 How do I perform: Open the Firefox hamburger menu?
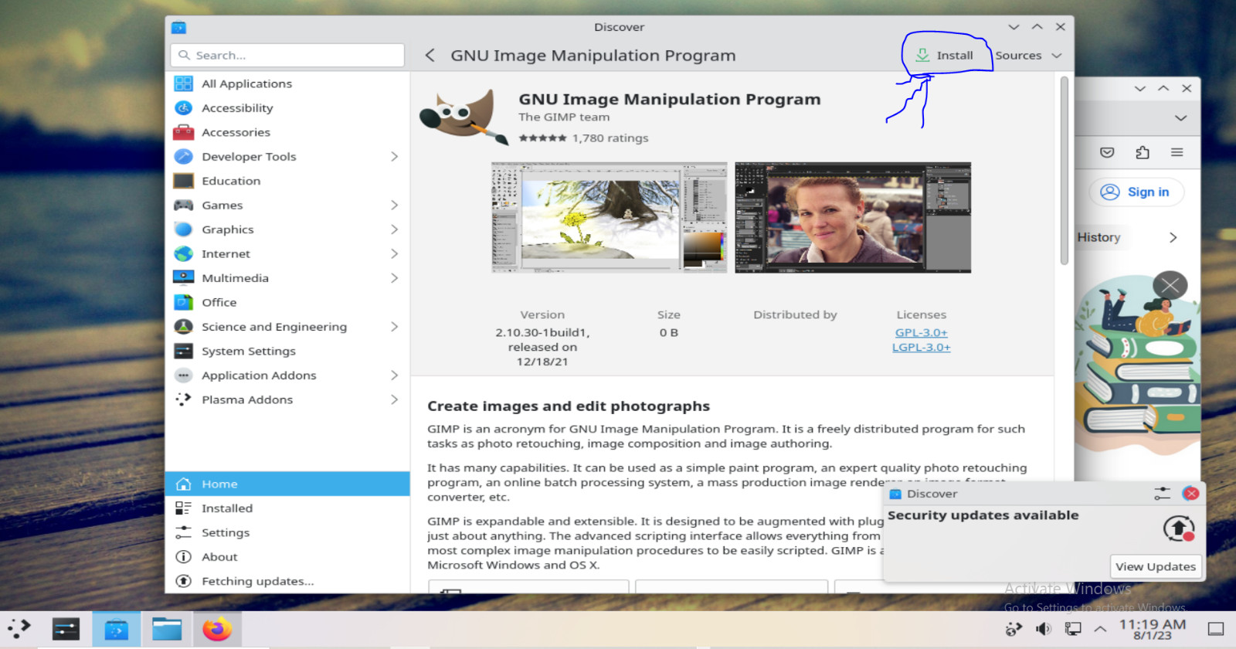coord(1177,152)
